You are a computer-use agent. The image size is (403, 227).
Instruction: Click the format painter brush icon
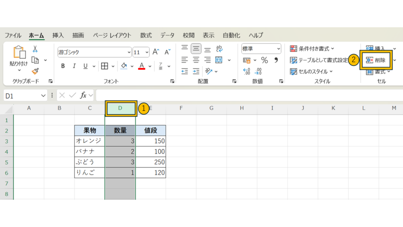(x=35, y=71)
